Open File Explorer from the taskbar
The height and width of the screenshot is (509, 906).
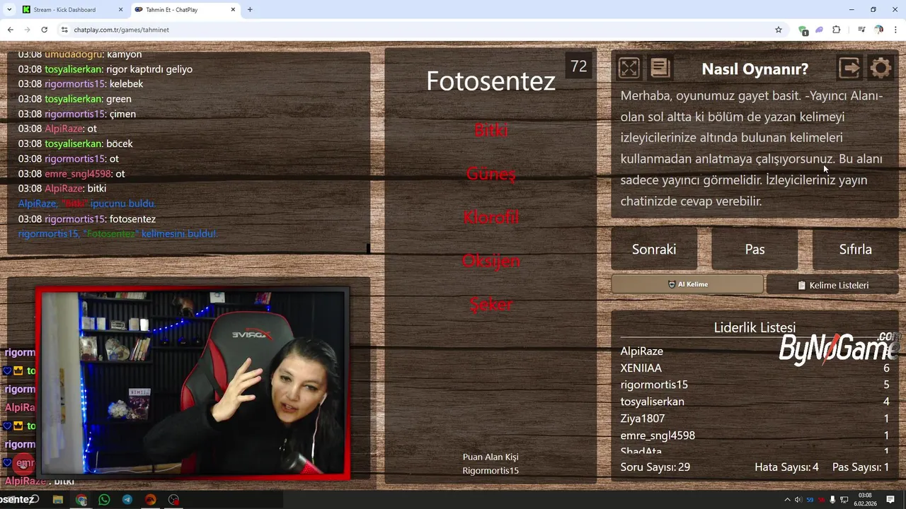(58, 500)
